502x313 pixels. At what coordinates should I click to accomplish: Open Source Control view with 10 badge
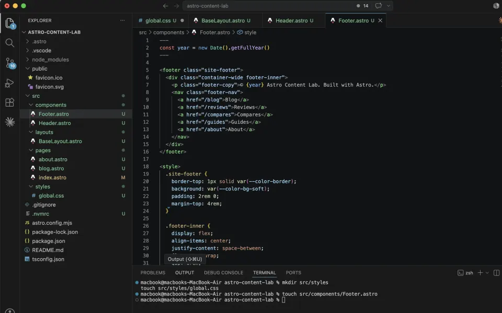tap(10, 63)
